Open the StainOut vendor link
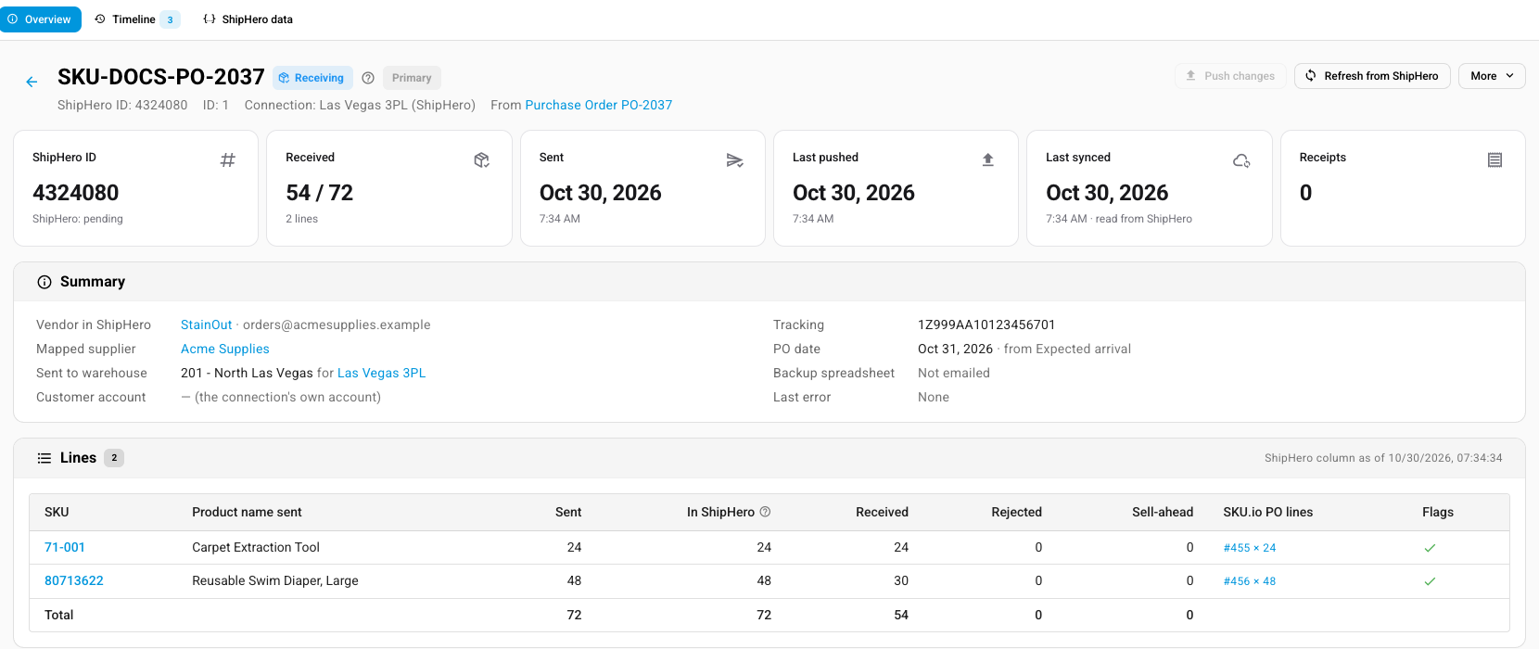This screenshot has width=1539, height=649. [x=207, y=324]
